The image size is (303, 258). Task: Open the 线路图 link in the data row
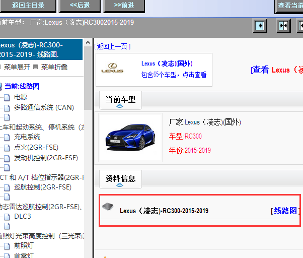tap(285, 211)
